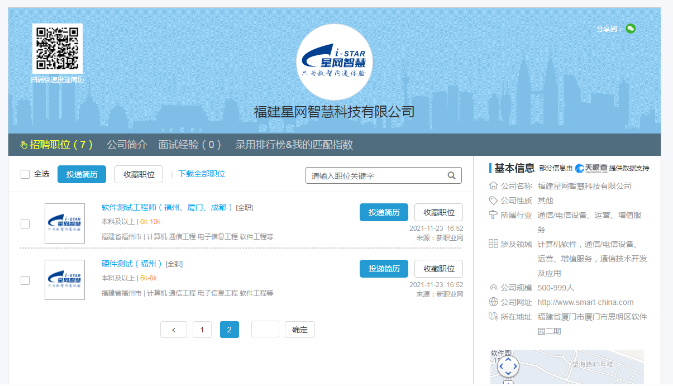Open 录用排行榜&我的匹配指数 tab
673x386 pixels.
[x=294, y=145]
